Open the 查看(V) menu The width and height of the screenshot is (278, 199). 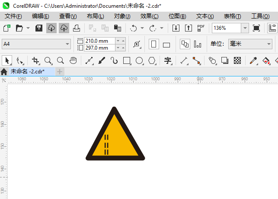click(x=68, y=16)
